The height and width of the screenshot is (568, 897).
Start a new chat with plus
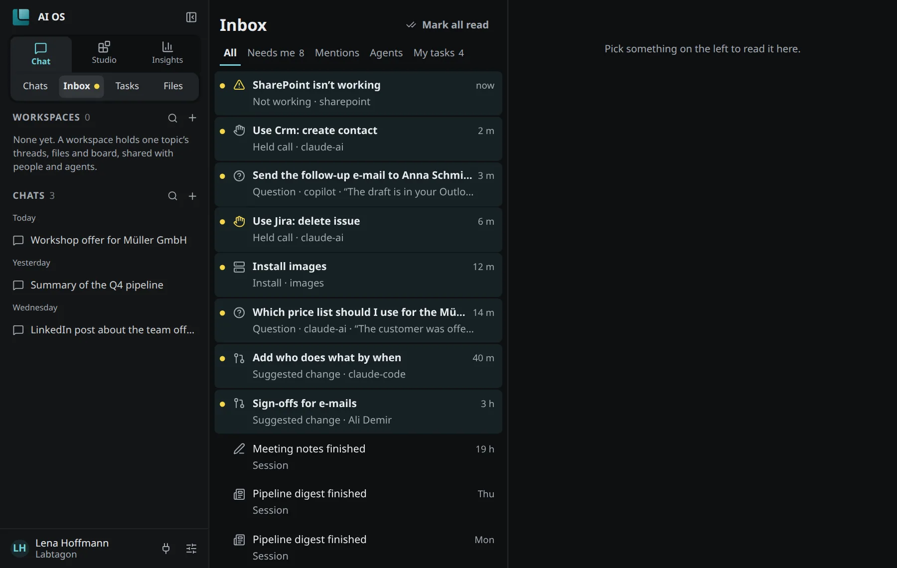coord(192,196)
